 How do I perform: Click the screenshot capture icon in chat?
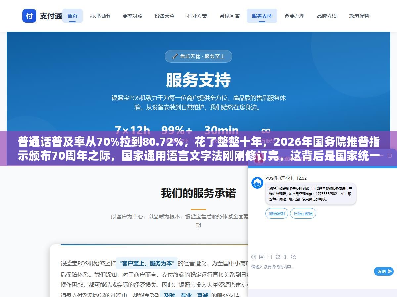point(270,257)
